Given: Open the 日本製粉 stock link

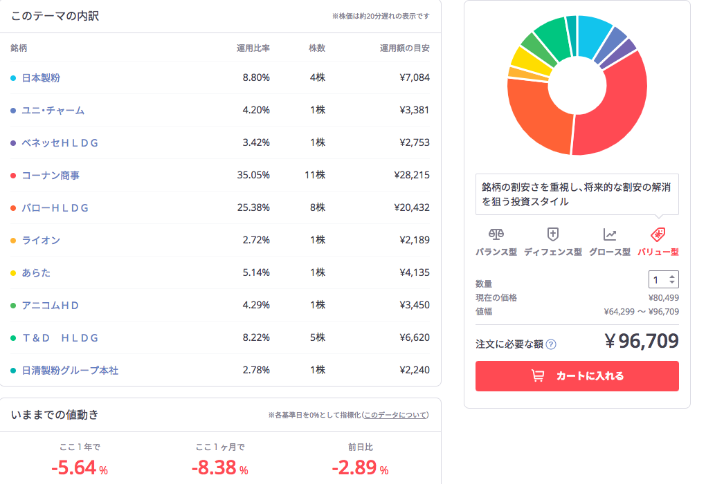Looking at the screenshot, I should coord(41,78).
